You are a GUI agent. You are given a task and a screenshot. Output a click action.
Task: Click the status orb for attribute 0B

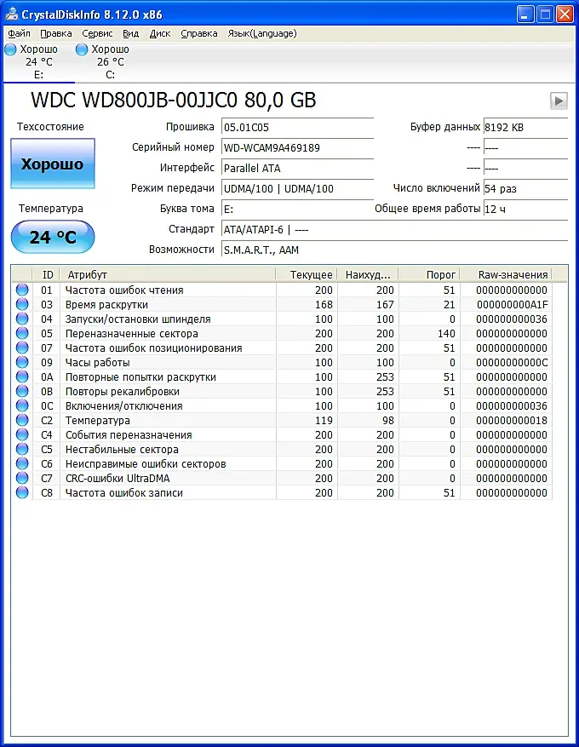(x=22, y=391)
